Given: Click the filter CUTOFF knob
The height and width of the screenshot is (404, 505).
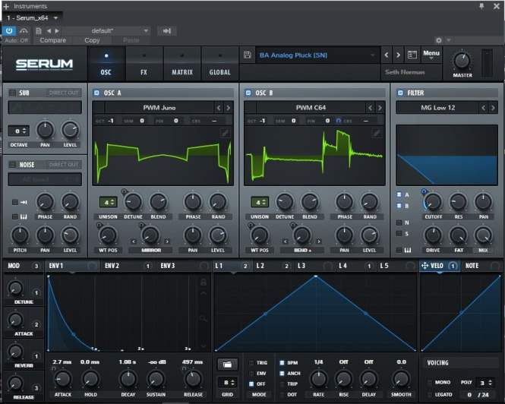Looking at the screenshot, I should click(433, 202).
